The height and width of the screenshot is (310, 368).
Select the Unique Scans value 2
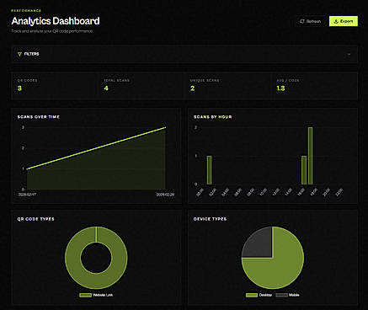(x=192, y=88)
